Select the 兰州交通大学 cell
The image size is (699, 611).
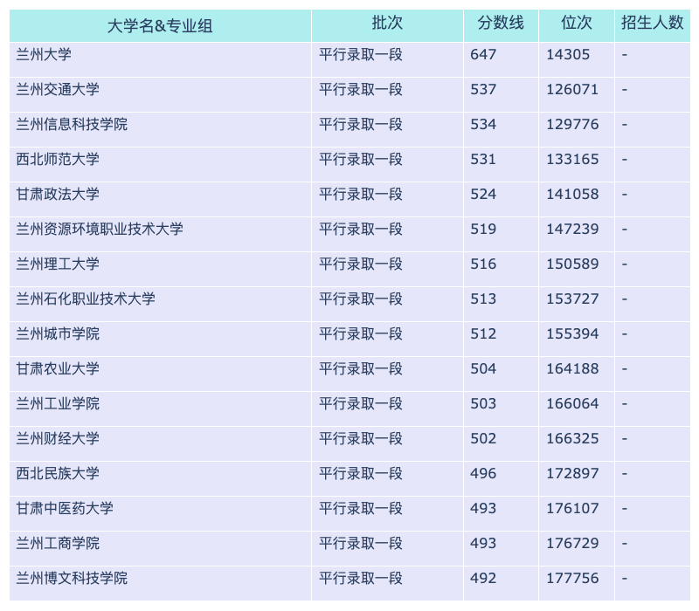58,90
